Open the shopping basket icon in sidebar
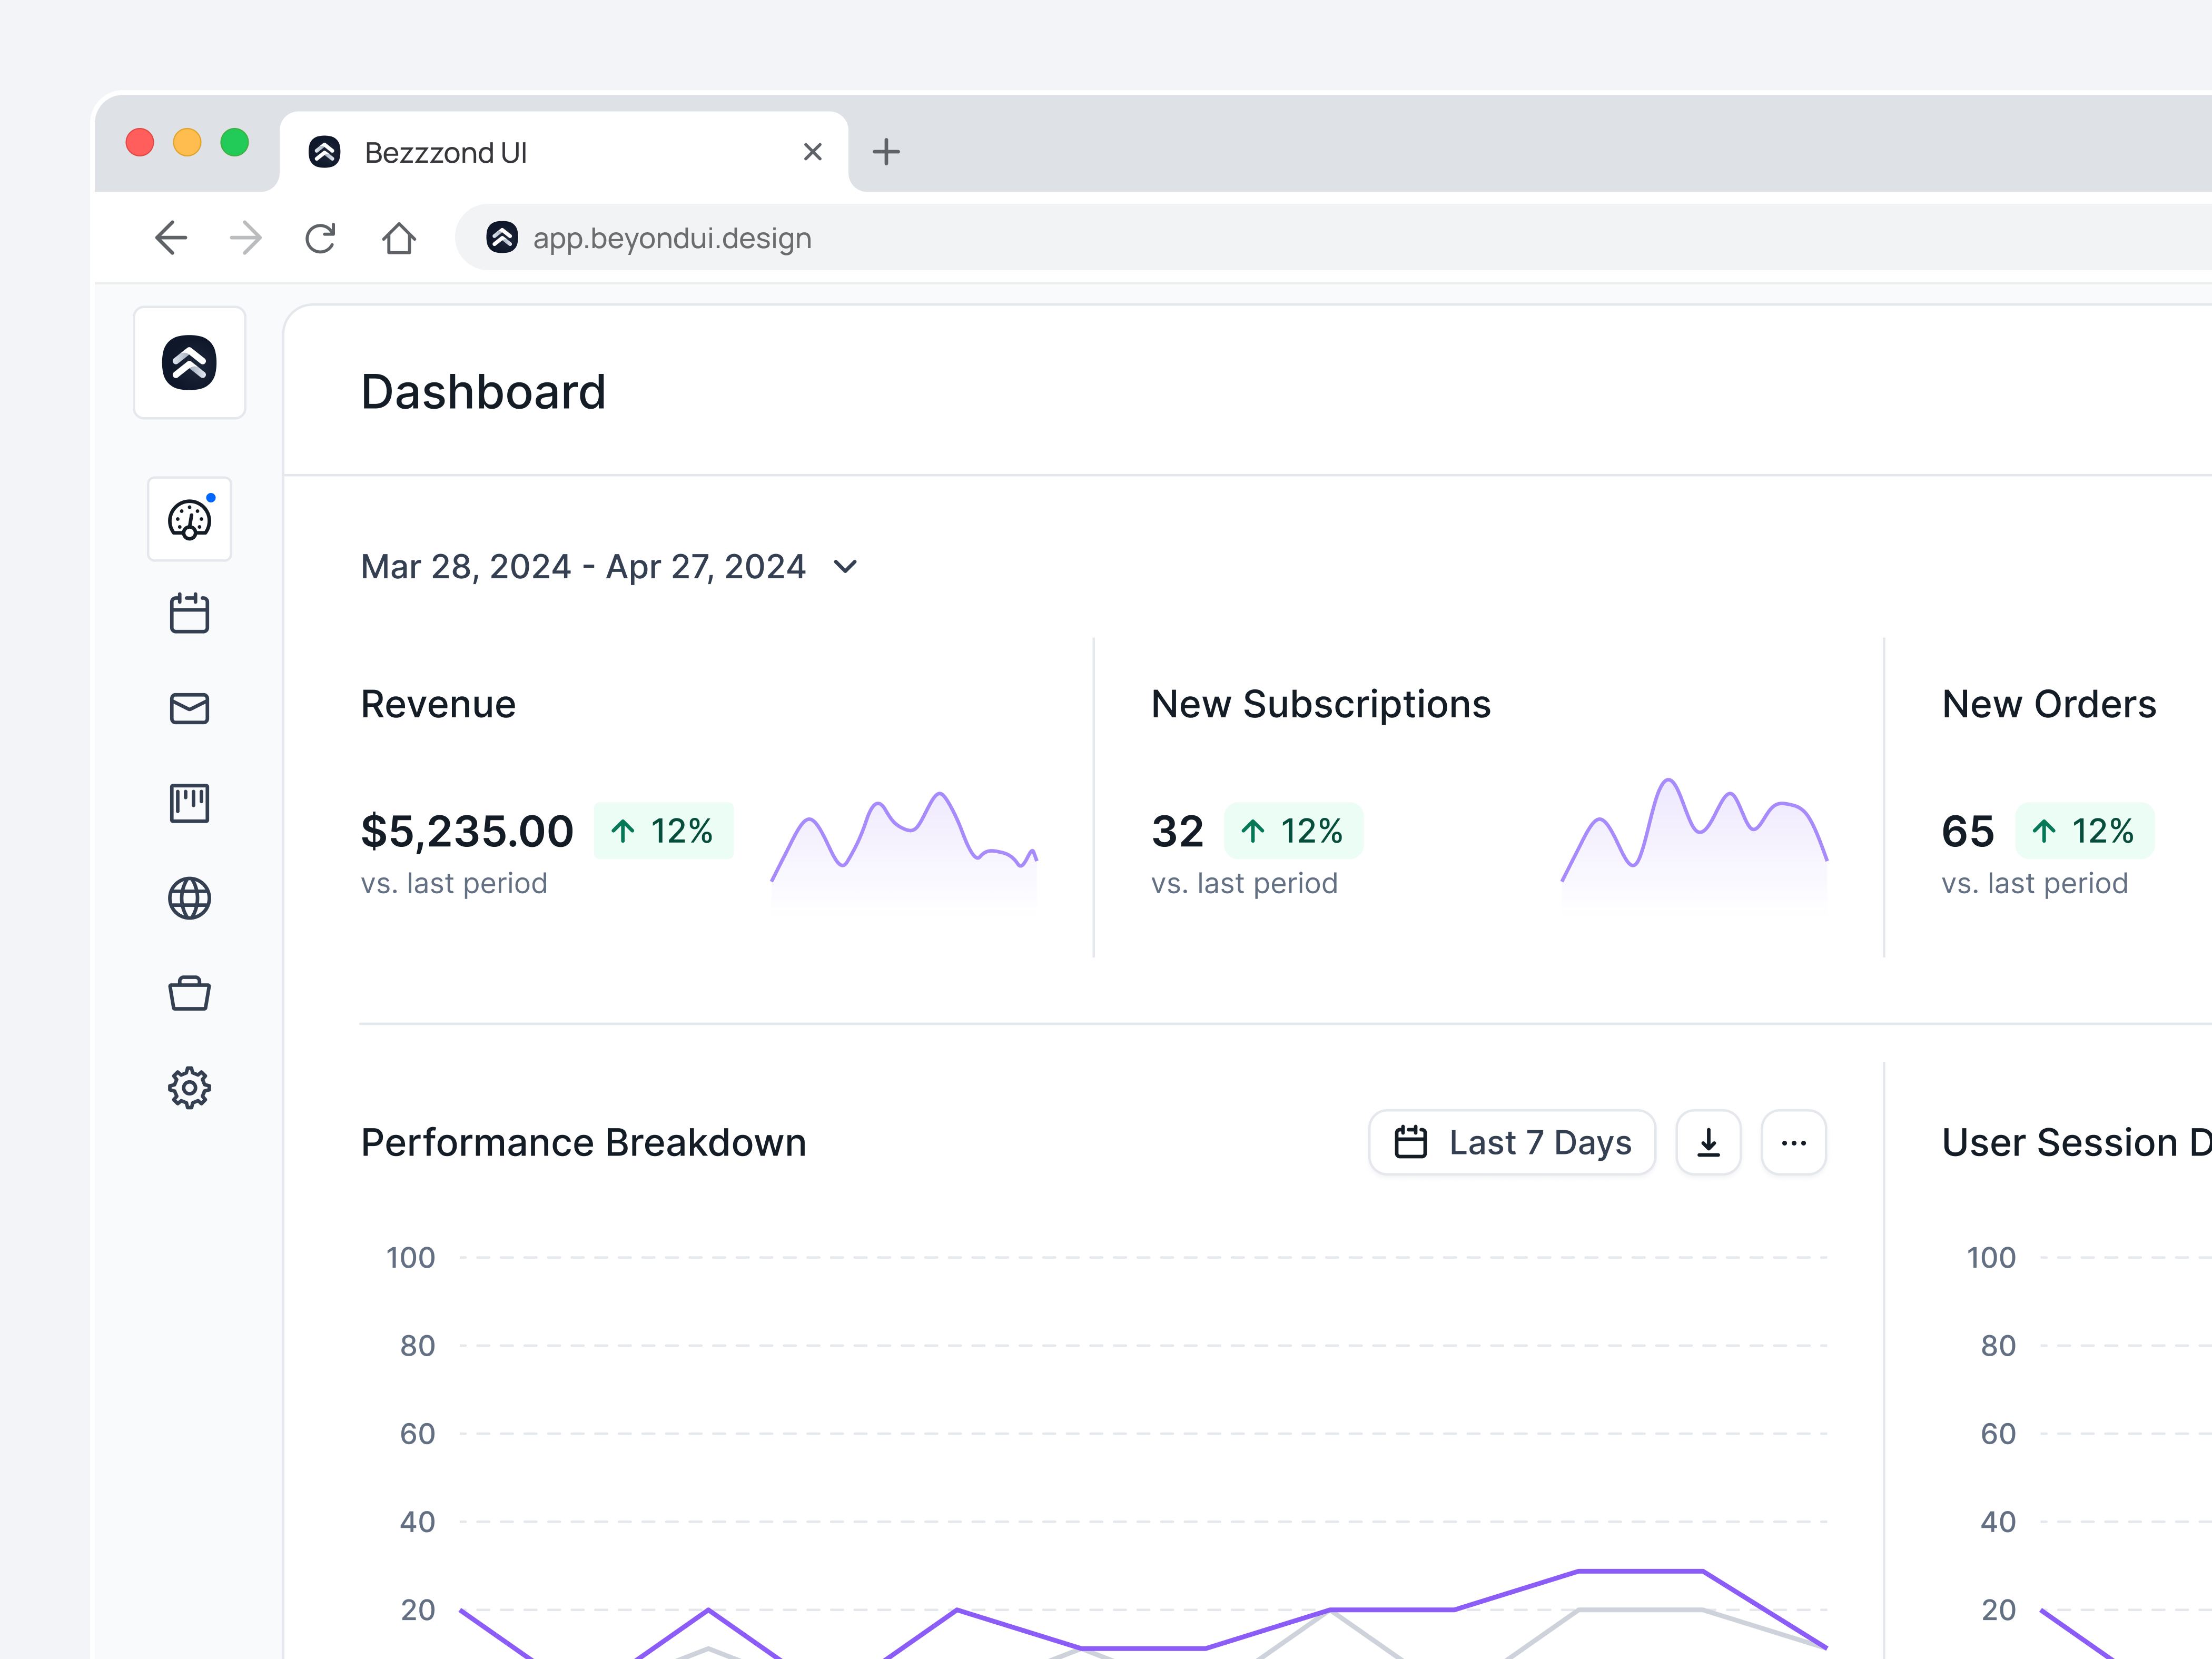 [189, 993]
